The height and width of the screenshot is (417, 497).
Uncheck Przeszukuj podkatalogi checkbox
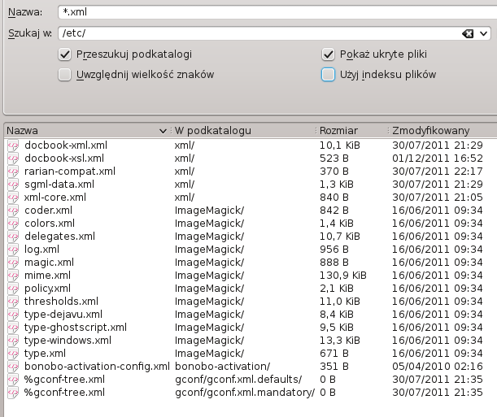[65, 54]
